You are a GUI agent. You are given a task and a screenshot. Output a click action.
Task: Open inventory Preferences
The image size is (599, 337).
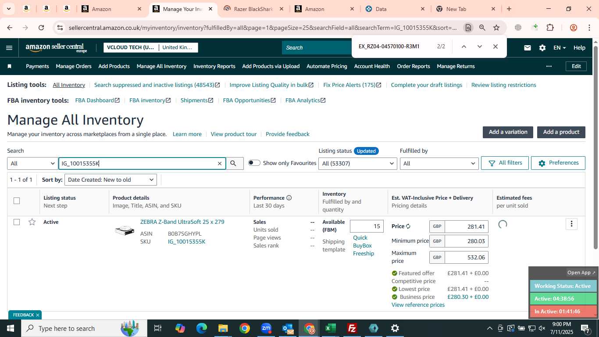coord(558,163)
